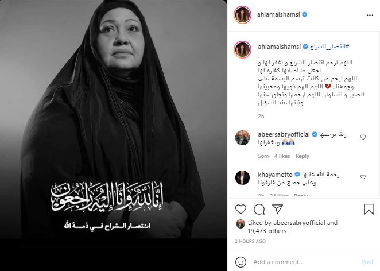380x271 pixels.
Task: View the 4 likes on abeersabryofficial's comment
Action: point(282,156)
